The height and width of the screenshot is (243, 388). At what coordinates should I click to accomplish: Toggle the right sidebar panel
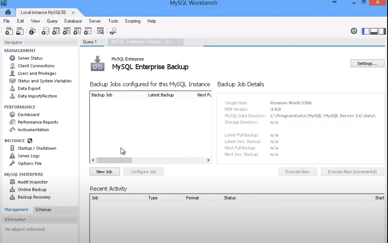382,31
